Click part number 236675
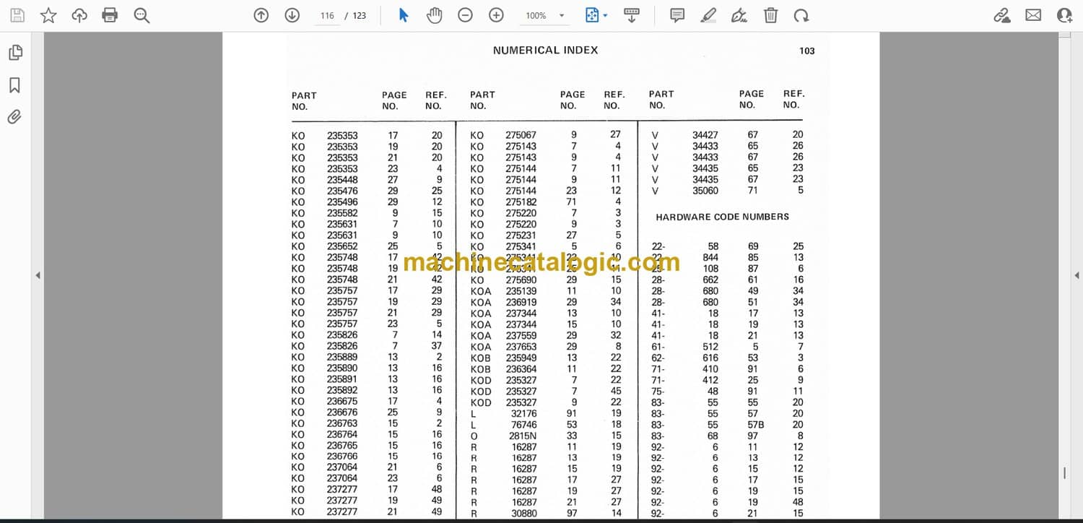1083x523 pixels. tap(342, 402)
